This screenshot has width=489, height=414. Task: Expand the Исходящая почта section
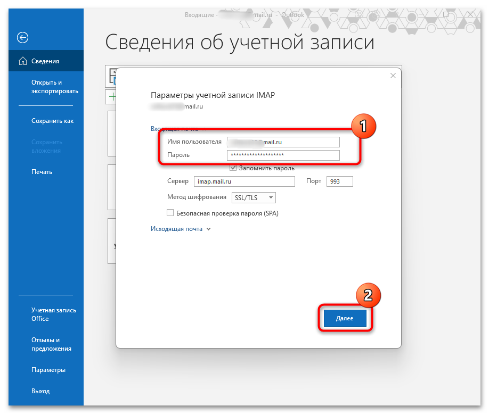181,229
